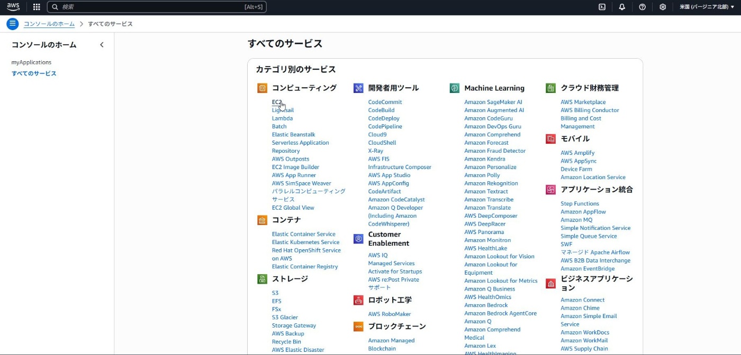Open Simple Queue Service link
Screen dimensions: 741x355
589,236
